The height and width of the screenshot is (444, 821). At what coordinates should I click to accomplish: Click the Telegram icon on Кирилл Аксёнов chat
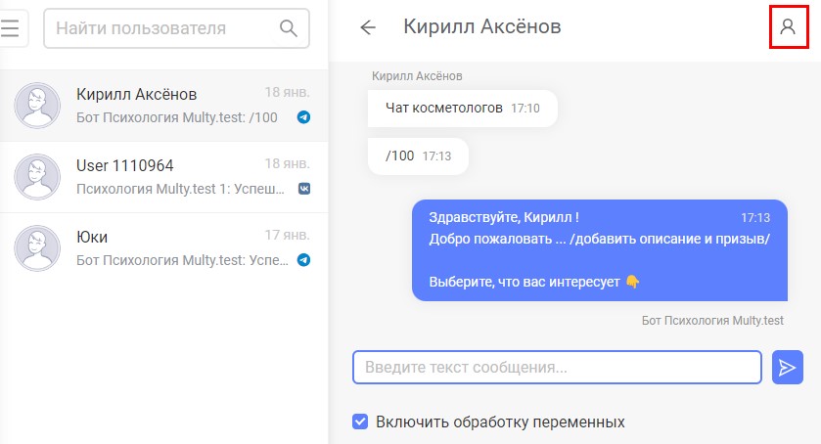tap(304, 117)
